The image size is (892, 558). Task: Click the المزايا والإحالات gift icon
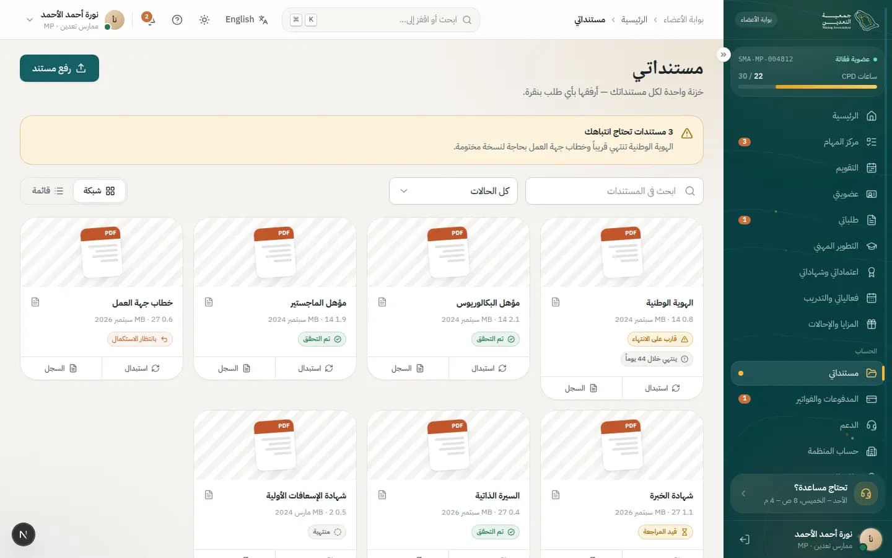872,324
